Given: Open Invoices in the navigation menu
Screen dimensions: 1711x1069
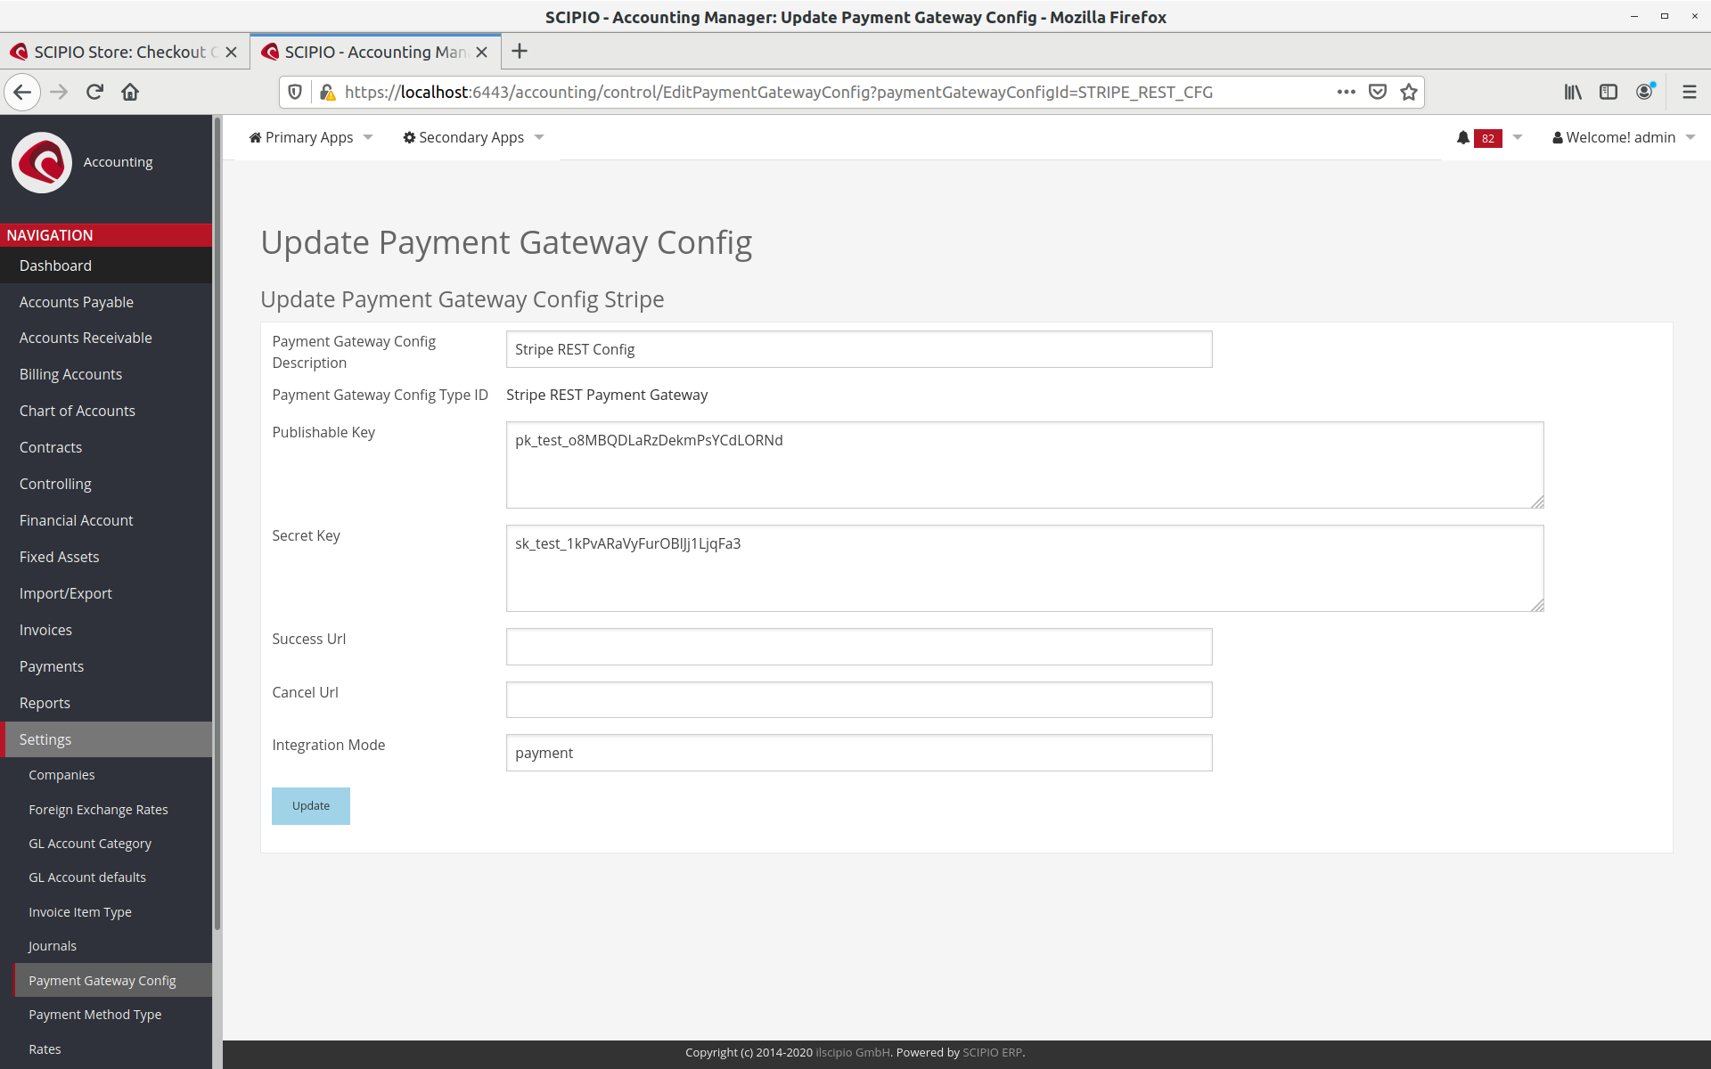Looking at the screenshot, I should click(45, 630).
